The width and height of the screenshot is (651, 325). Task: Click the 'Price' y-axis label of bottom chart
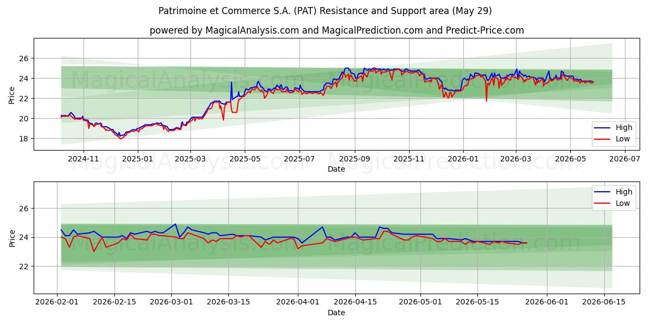coord(12,238)
